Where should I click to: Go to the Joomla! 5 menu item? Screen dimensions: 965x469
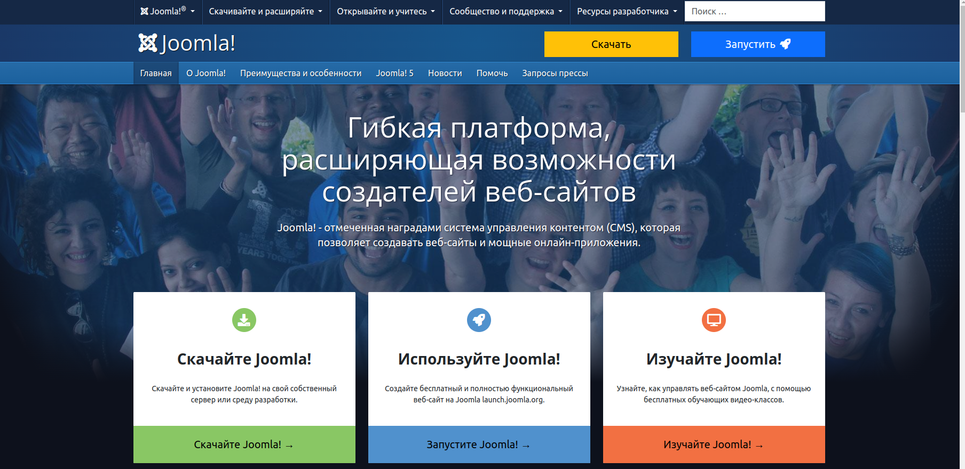(395, 73)
